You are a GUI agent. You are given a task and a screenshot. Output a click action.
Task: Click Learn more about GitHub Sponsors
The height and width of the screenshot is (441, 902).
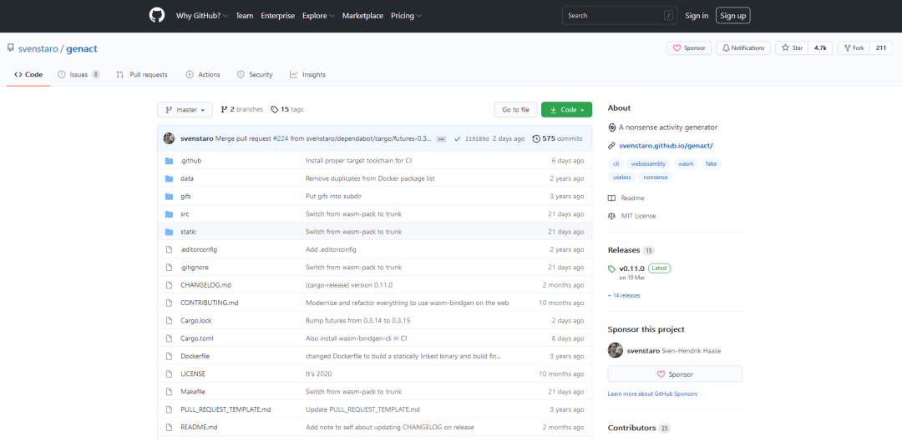(x=652, y=394)
